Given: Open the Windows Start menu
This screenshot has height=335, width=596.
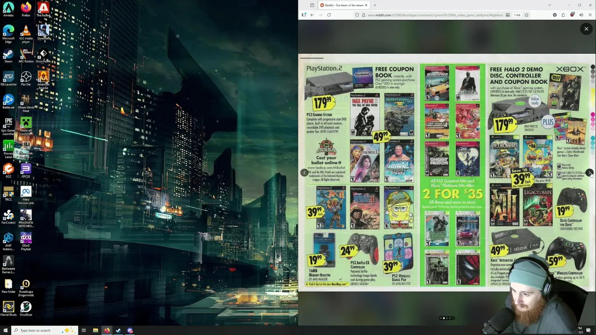Looking at the screenshot, I should [5, 330].
